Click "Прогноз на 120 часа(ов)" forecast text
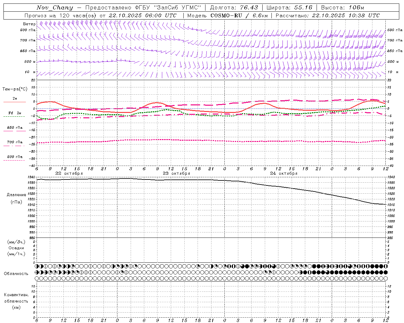This screenshot has width=404, height=323. tap(61, 15)
